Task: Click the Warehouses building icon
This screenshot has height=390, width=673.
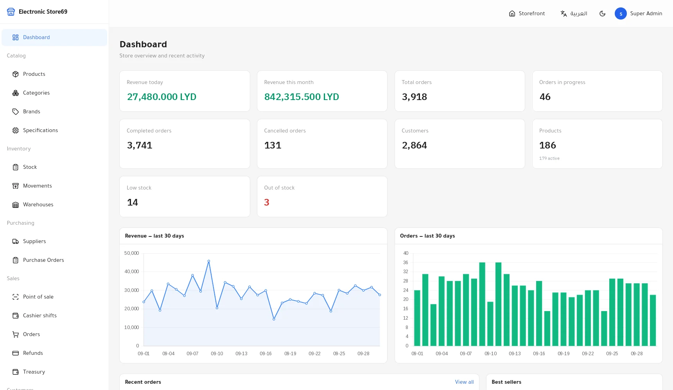Action: 16,205
